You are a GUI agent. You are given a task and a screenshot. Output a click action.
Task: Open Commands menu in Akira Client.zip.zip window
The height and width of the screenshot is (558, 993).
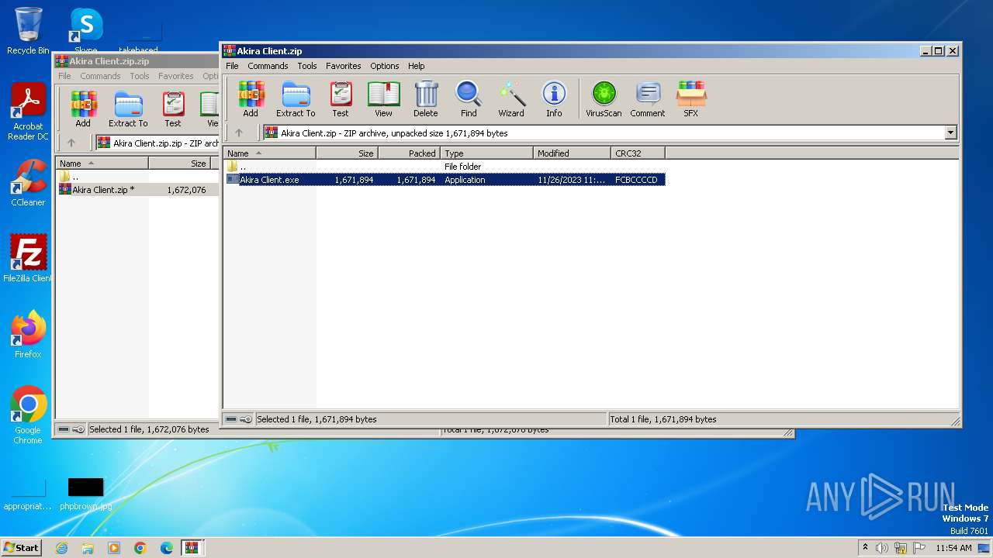(100, 76)
